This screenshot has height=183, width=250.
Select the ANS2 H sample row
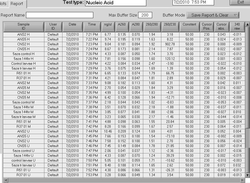23,34
